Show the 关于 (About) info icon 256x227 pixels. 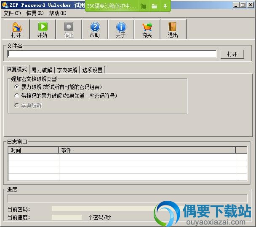[x=121, y=30]
